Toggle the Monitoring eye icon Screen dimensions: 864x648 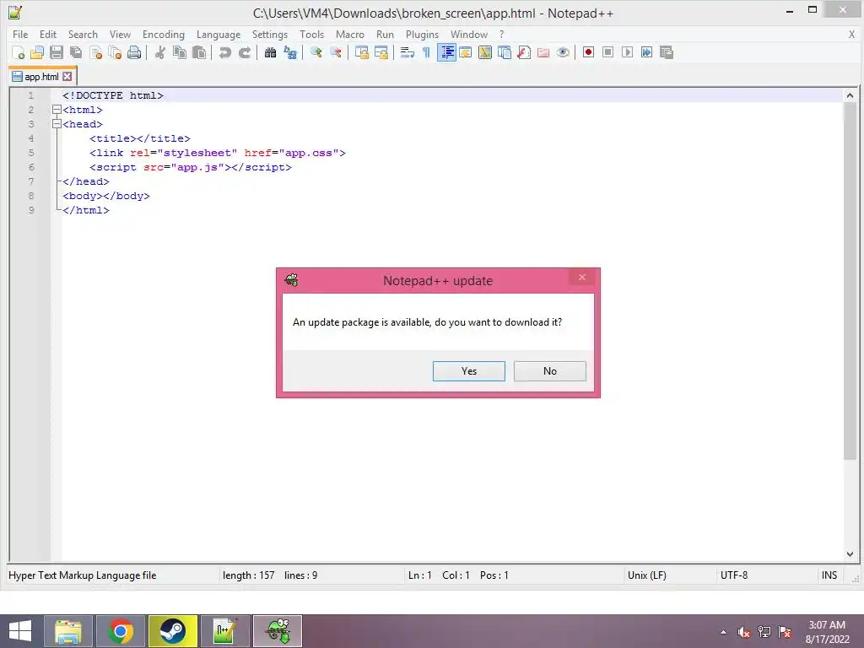click(563, 52)
